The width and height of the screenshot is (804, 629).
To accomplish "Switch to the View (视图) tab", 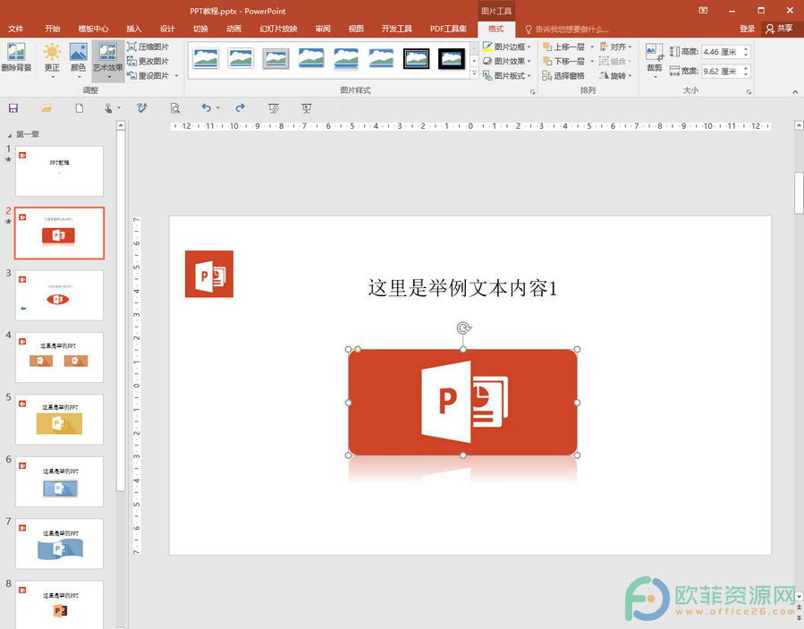I will tap(356, 29).
